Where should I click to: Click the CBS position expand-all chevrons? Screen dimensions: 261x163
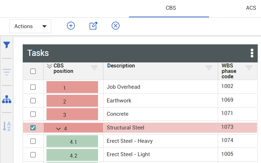[x=49, y=66]
